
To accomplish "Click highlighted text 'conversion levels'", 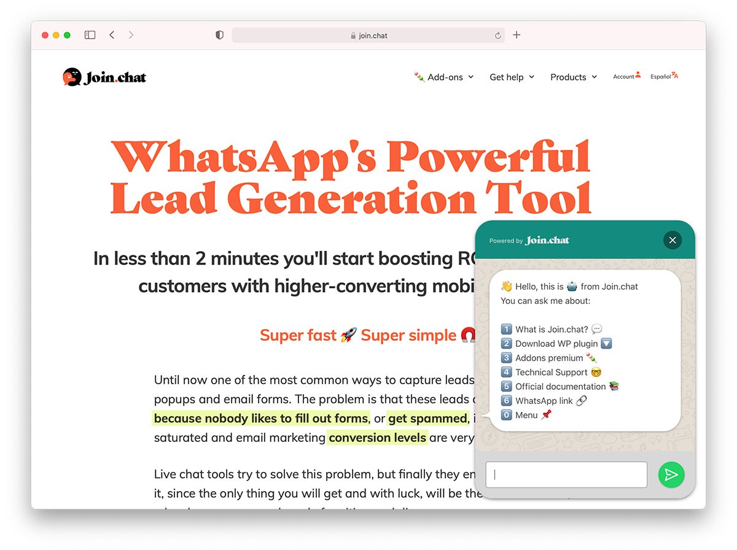I will [378, 438].
